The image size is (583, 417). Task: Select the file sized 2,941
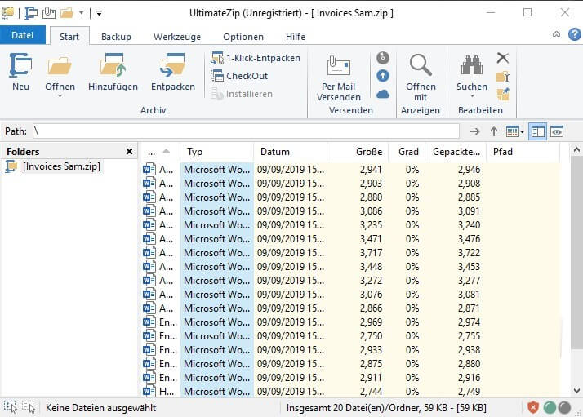350,170
